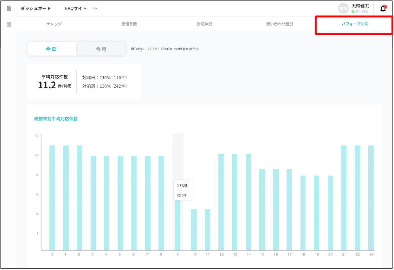Toggle the 今月 period button
The image size is (394, 270).
click(x=101, y=49)
